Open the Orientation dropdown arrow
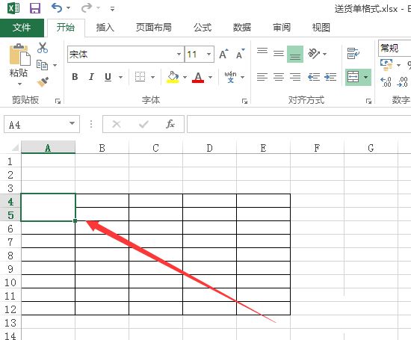The image size is (411, 340). (x=325, y=54)
